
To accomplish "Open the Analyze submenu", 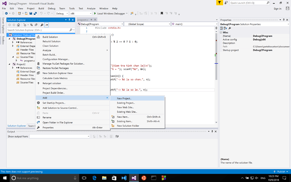I will pos(73,50).
